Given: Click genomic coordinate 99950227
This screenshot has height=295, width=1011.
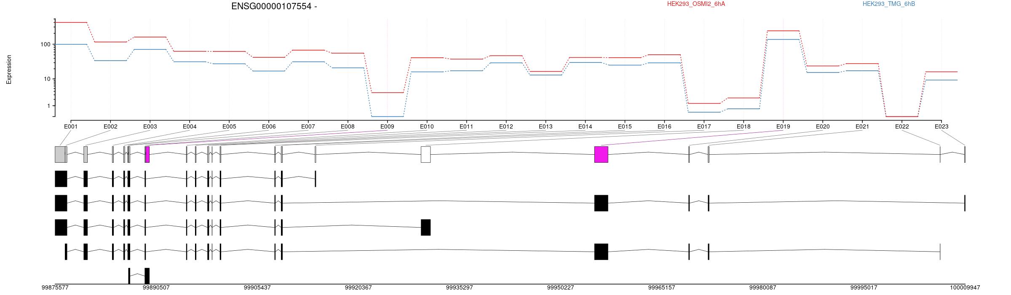Looking at the screenshot, I should coord(561,287).
